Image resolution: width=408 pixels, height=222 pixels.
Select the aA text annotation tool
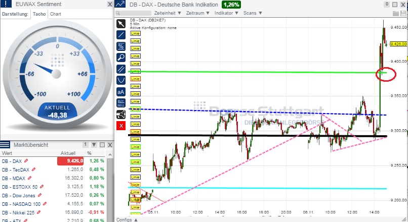(121, 92)
